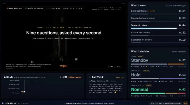Click the 'Still on the pad' status
Screen dimensions: 190x105
[75, 77]
